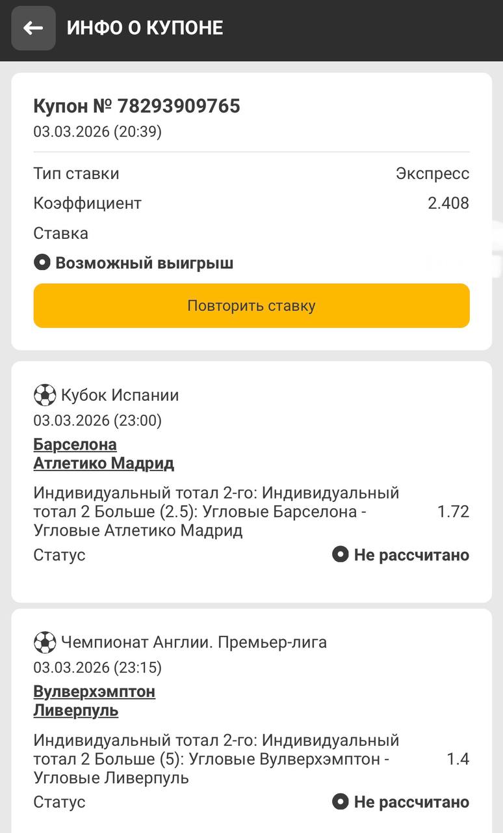
Task: Click the Чемпионат Англии. Премьер-лига tournament name
Action: (194, 642)
